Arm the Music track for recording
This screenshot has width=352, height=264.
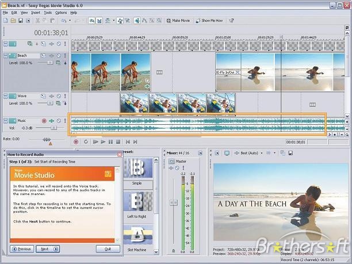tap(44, 121)
